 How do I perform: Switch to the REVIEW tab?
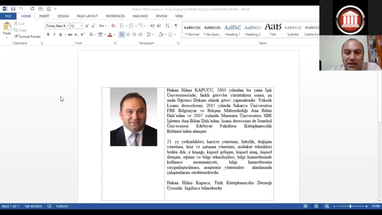click(162, 16)
